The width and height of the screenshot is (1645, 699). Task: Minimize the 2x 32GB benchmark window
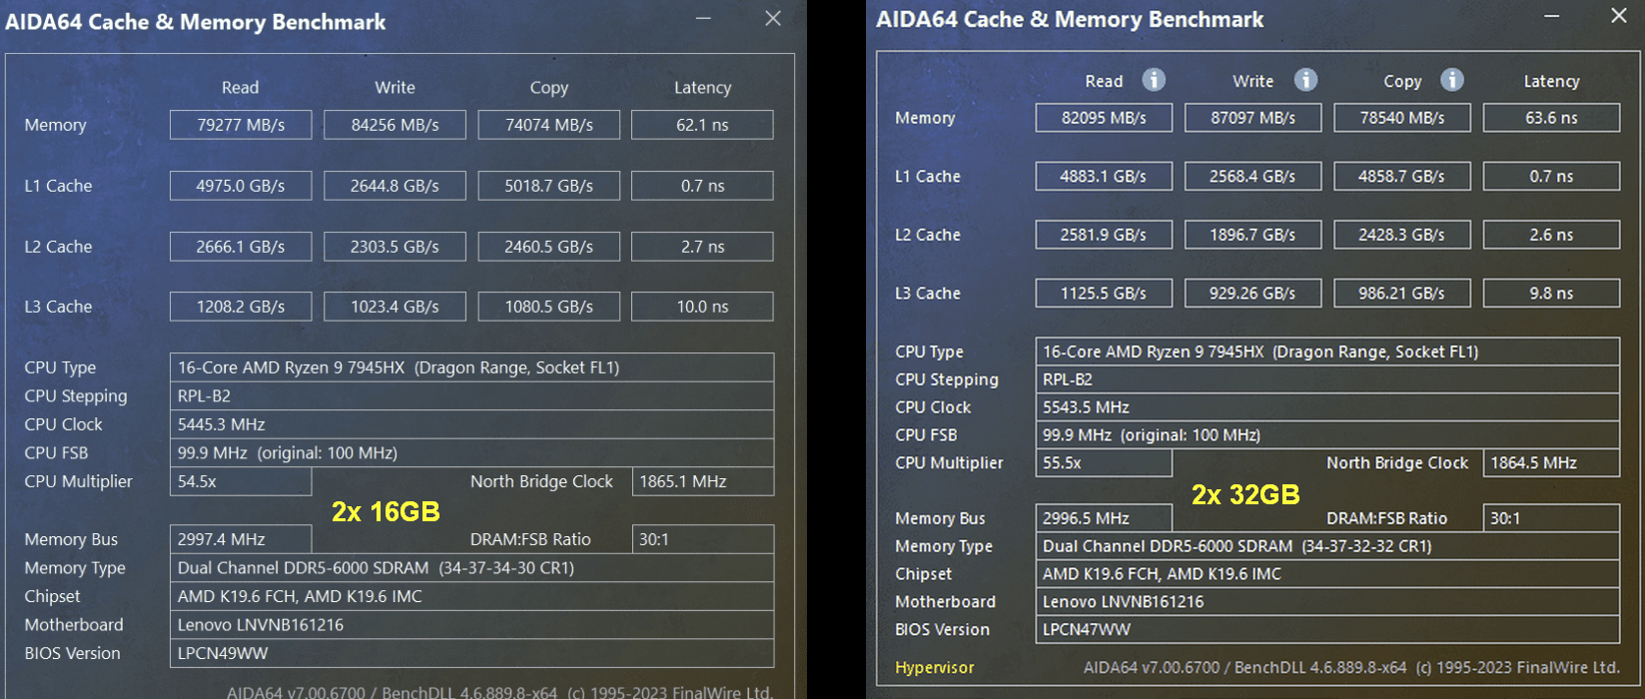click(x=1551, y=15)
